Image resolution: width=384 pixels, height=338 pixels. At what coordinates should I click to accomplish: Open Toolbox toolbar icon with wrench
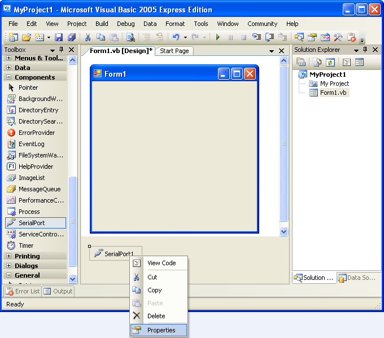click(338, 37)
